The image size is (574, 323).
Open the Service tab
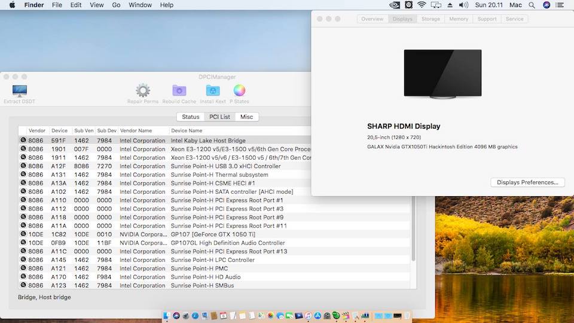click(x=514, y=19)
